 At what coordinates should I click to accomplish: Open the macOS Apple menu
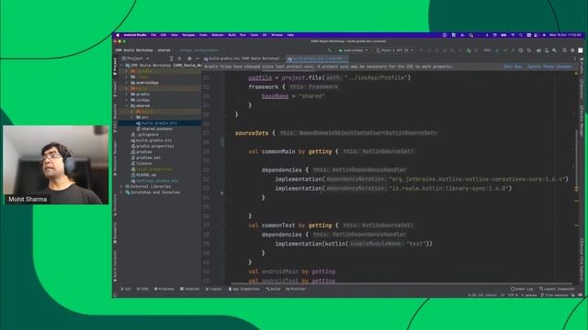[118, 35]
